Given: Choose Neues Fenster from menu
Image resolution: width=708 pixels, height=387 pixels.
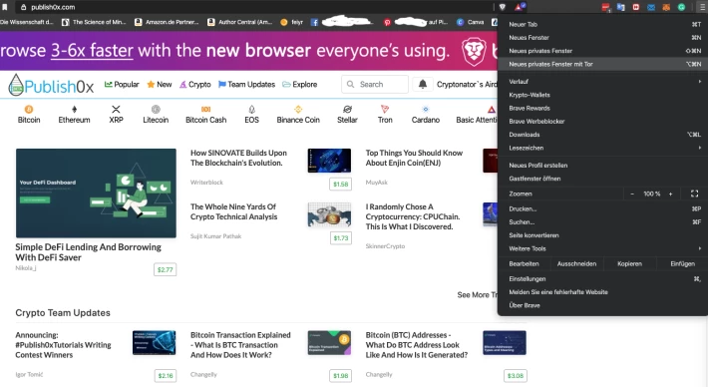Looking at the screenshot, I should coord(602,38).
